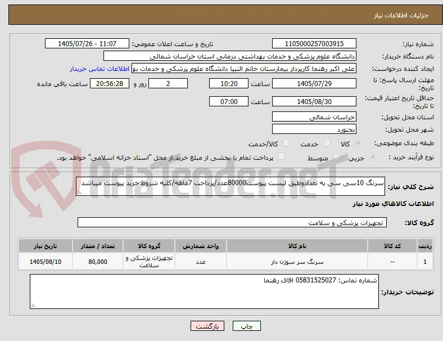This screenshot has width=443, height=341.
Task: Click the شرح کلی نیاز description textarea
Action: [x=230, y=186]
